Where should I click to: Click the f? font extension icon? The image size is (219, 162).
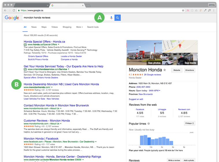(x=209, y=10)
